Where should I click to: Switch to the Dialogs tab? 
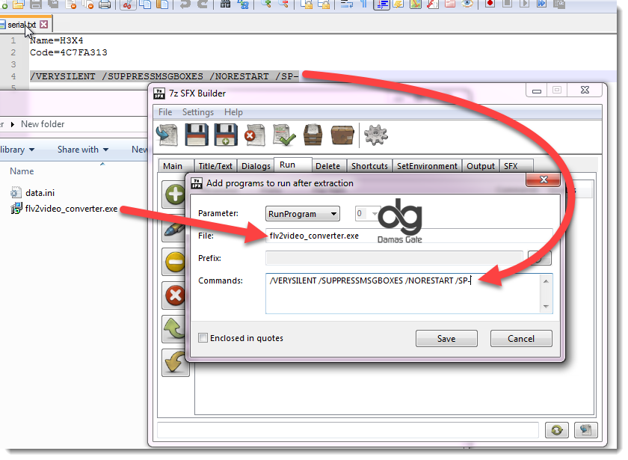(256, 166)
